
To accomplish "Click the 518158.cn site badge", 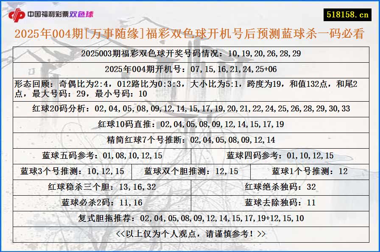I will (x=346, y=13).
